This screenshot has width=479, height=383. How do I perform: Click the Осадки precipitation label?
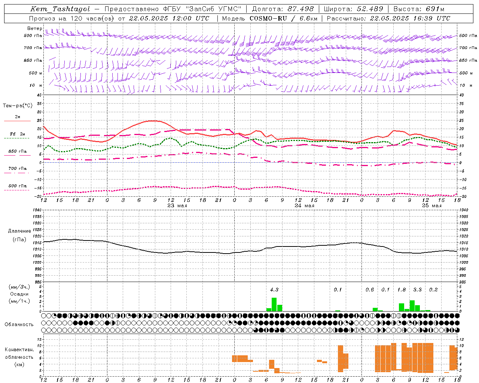19,294
